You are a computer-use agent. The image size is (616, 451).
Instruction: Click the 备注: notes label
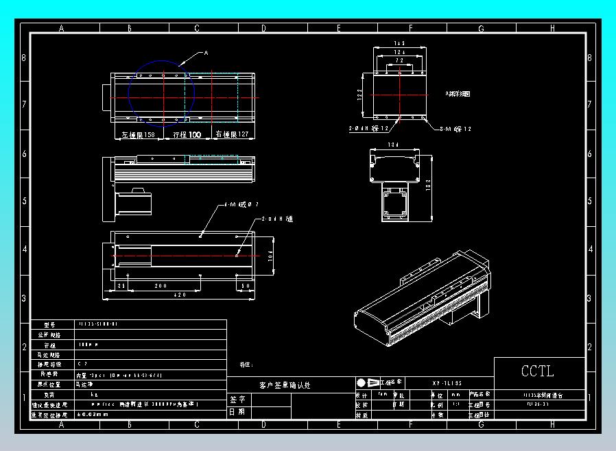pos(246,364)
